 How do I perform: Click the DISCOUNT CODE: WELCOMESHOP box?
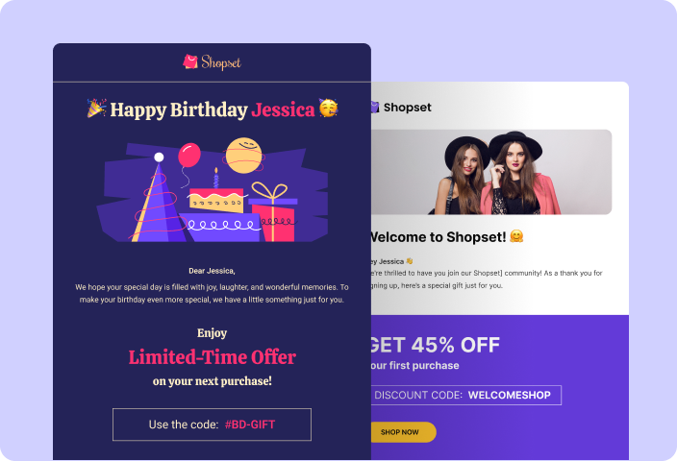click(465, 395)
